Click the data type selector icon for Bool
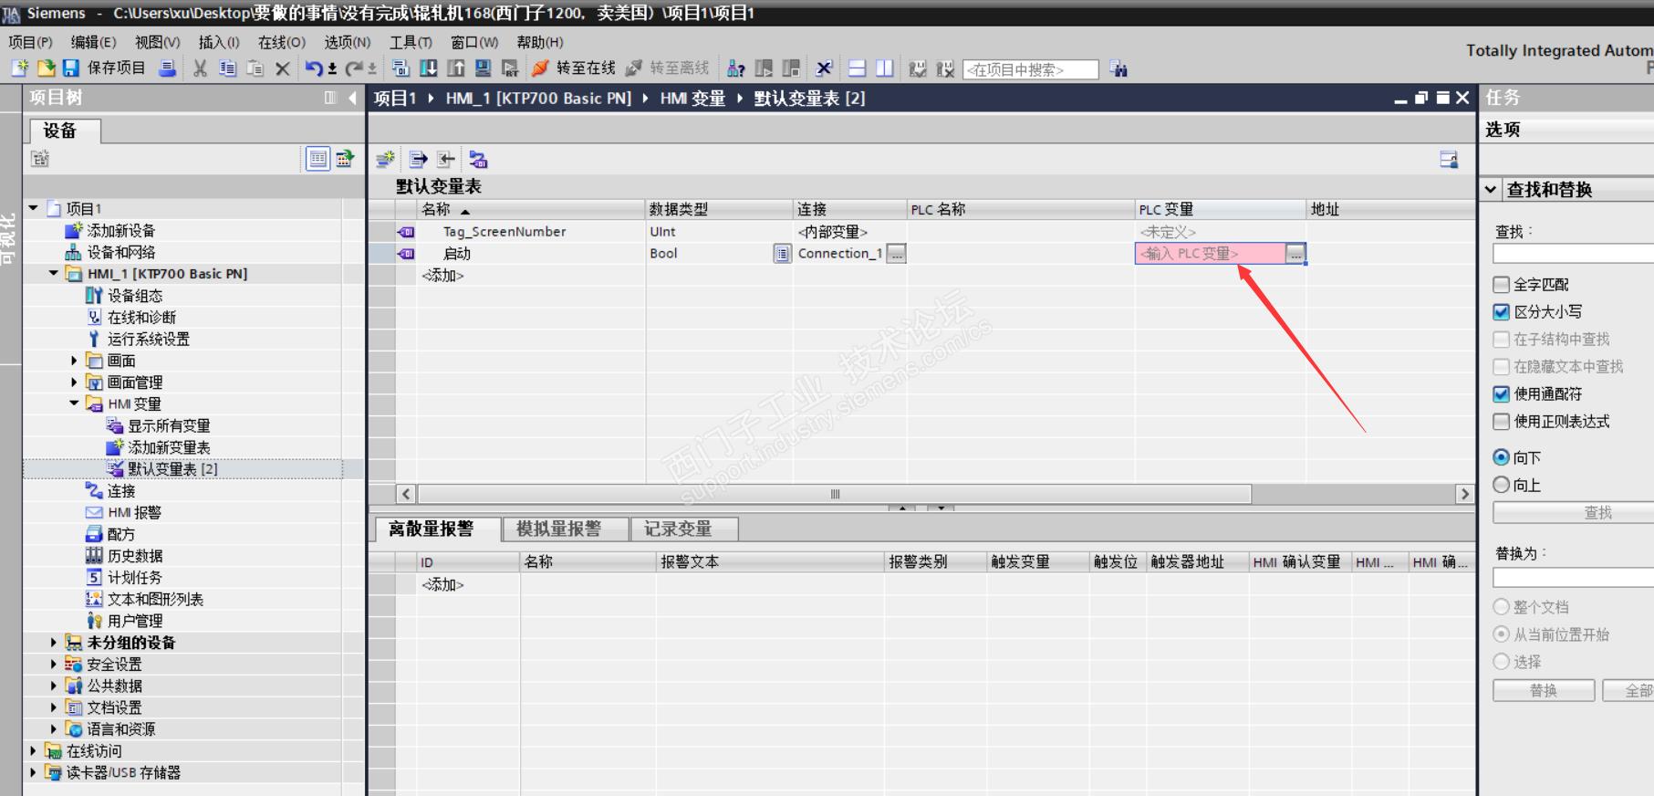This screenshot has height=796, width=1654. 782,254
